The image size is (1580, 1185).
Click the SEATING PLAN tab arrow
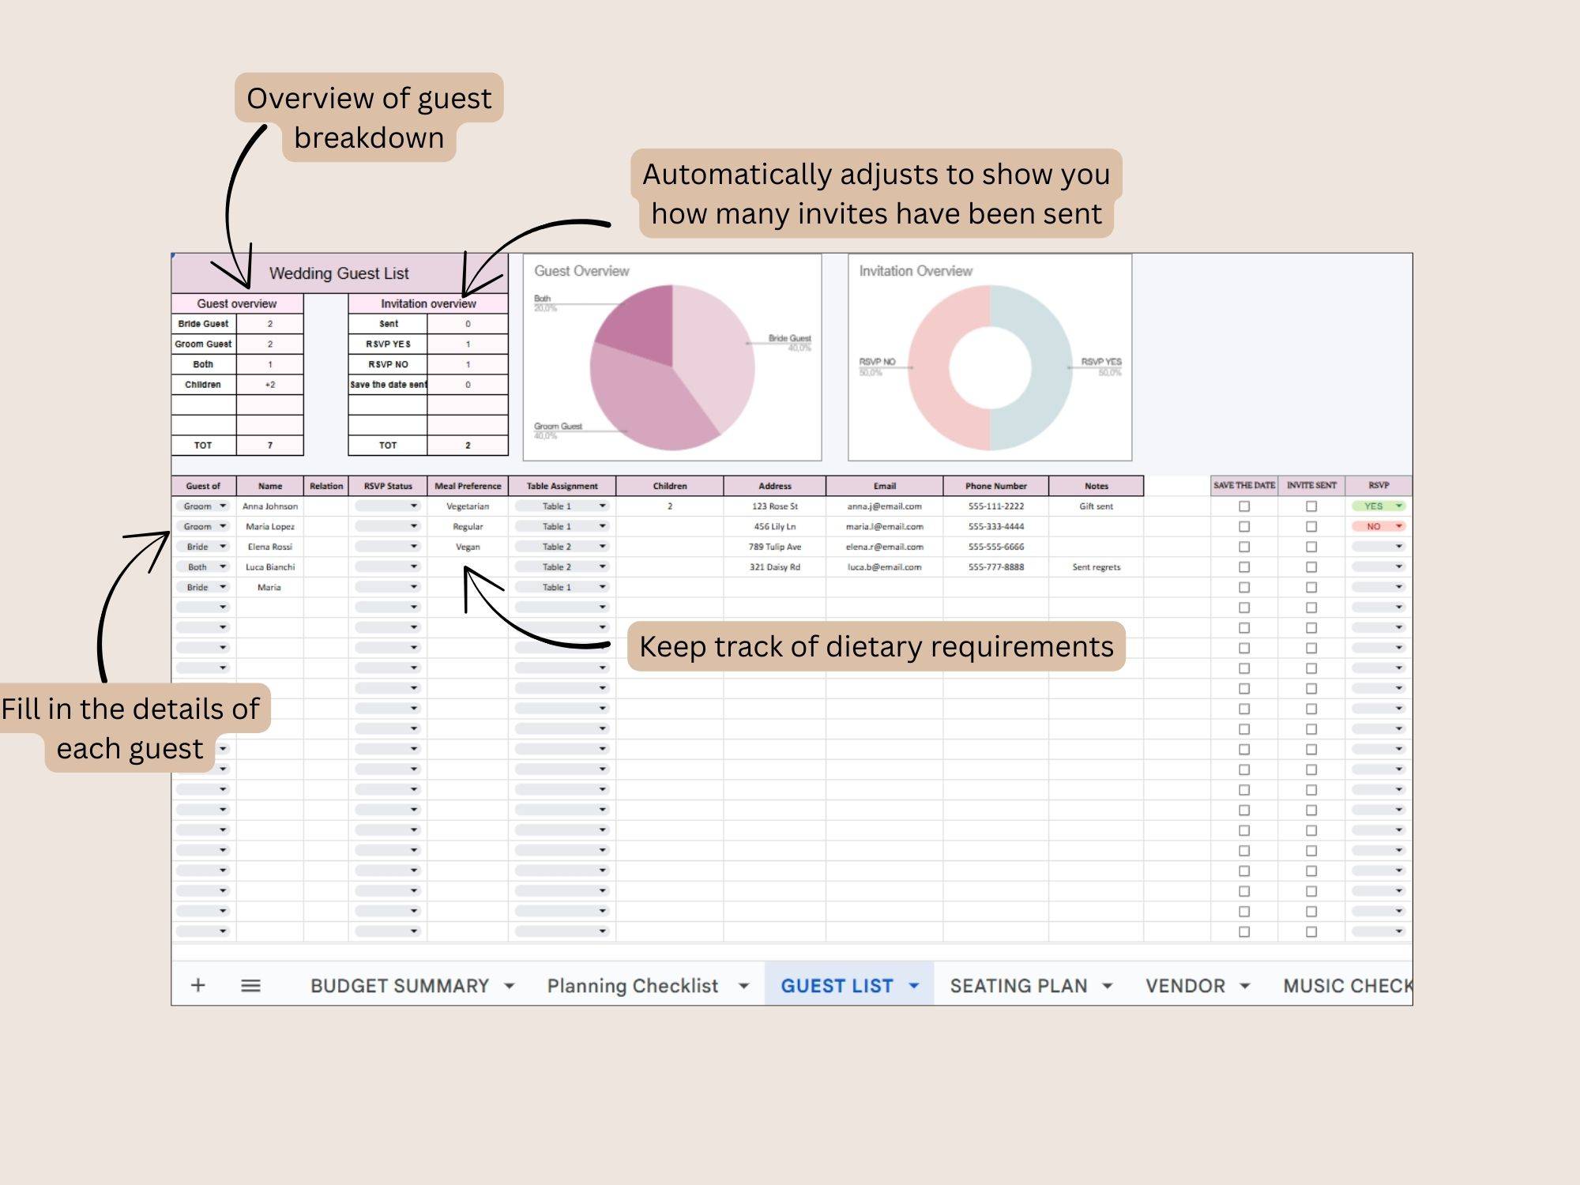[1108, 986]
